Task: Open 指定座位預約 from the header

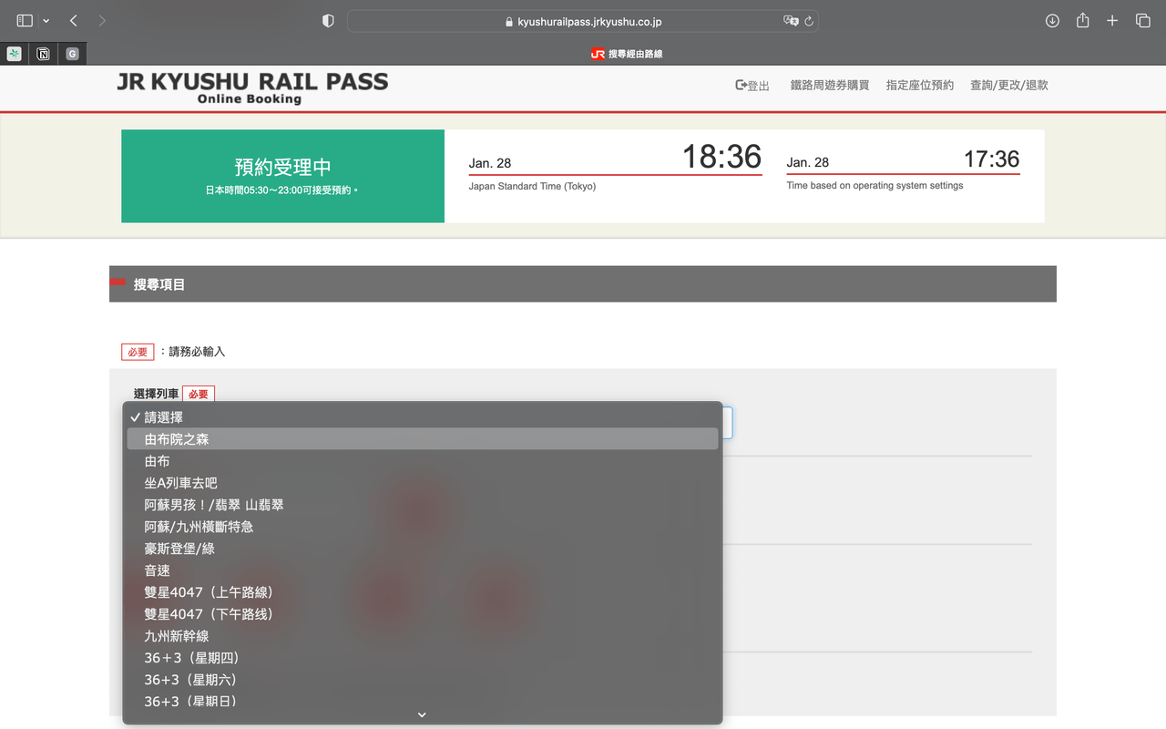Action: tap(919, 84)
